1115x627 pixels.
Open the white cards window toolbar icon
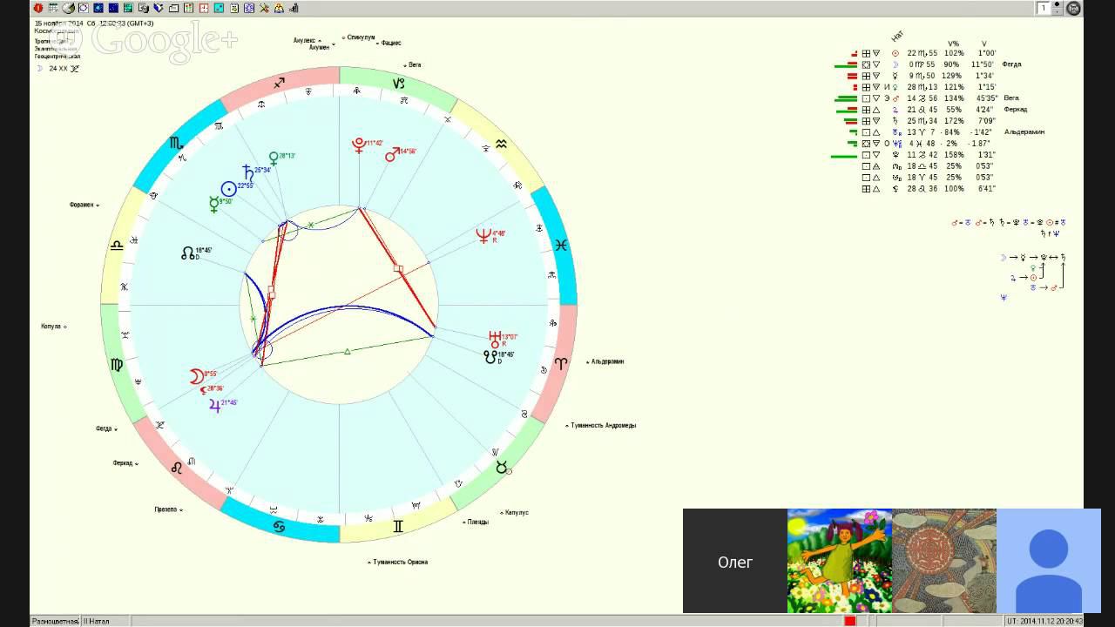coord(173,8)
